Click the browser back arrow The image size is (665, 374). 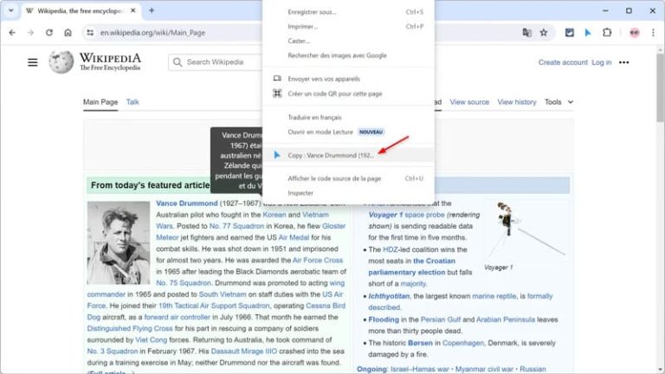click(11, 32)
